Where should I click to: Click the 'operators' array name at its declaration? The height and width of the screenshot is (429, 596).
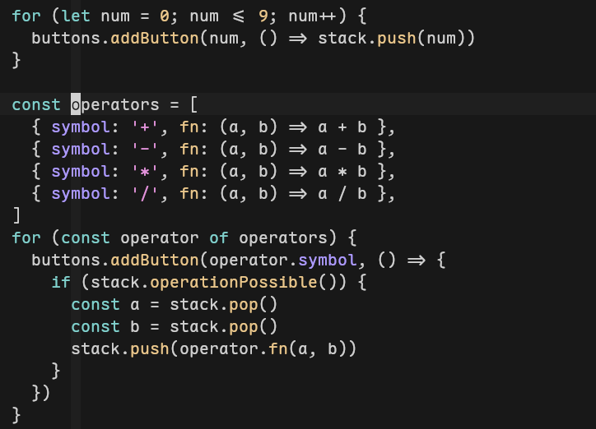(x=115, y=104)
